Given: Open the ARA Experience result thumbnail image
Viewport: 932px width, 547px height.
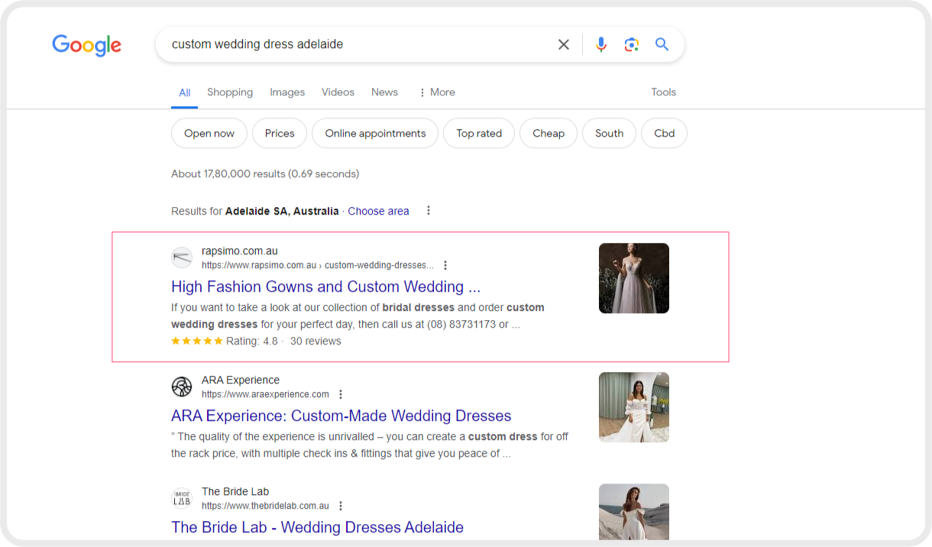Looking at the screenshot, I should 634,407.
